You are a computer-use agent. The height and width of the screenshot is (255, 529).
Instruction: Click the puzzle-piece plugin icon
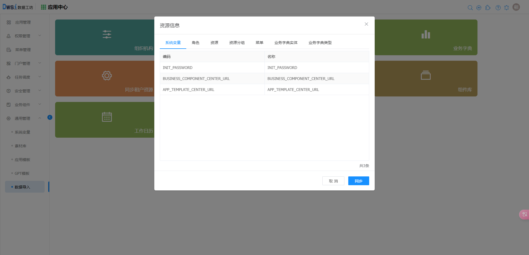(488, 8)
